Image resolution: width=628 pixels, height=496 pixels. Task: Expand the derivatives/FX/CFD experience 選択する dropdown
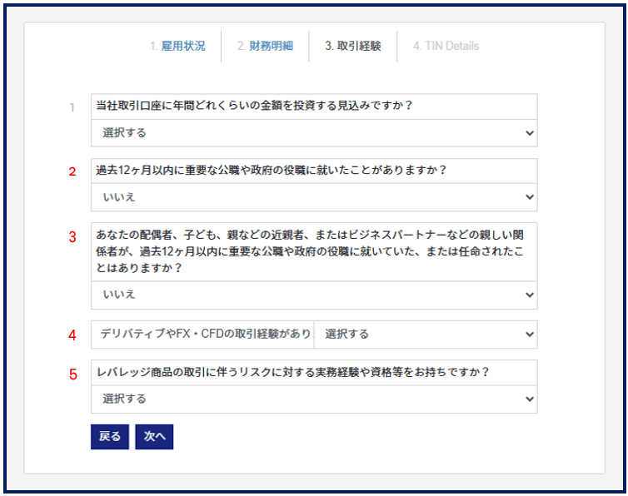click(x=426, y=334)
